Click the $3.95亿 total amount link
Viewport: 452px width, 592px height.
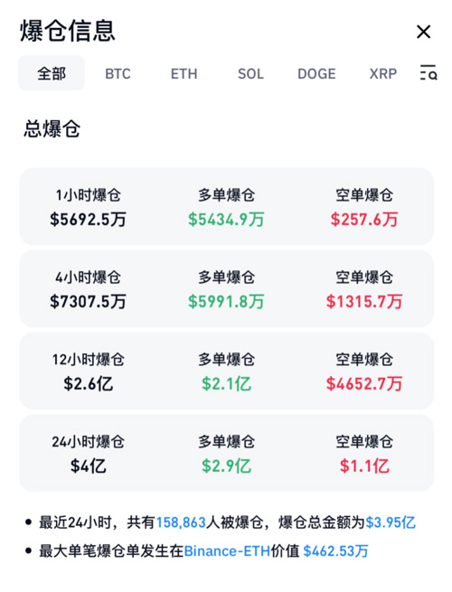pyautogui.click(x=391, y=522)
